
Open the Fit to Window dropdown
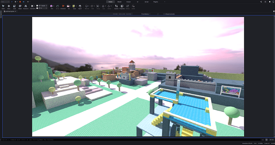[x=146, y=14]
